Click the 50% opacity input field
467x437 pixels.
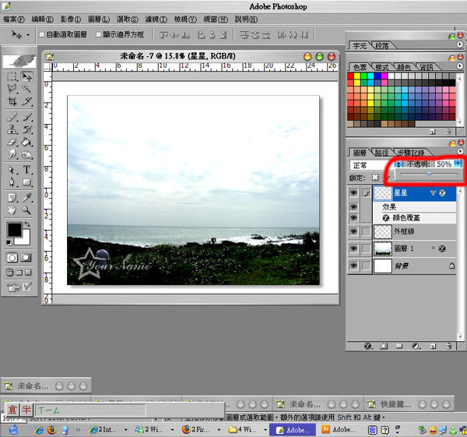tap(444, 164)
